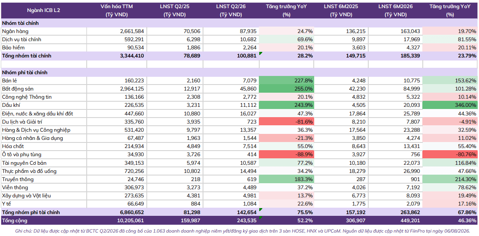Click the 'Tổng cộng' row label
The image size is (479, 236).
point(14,221)
